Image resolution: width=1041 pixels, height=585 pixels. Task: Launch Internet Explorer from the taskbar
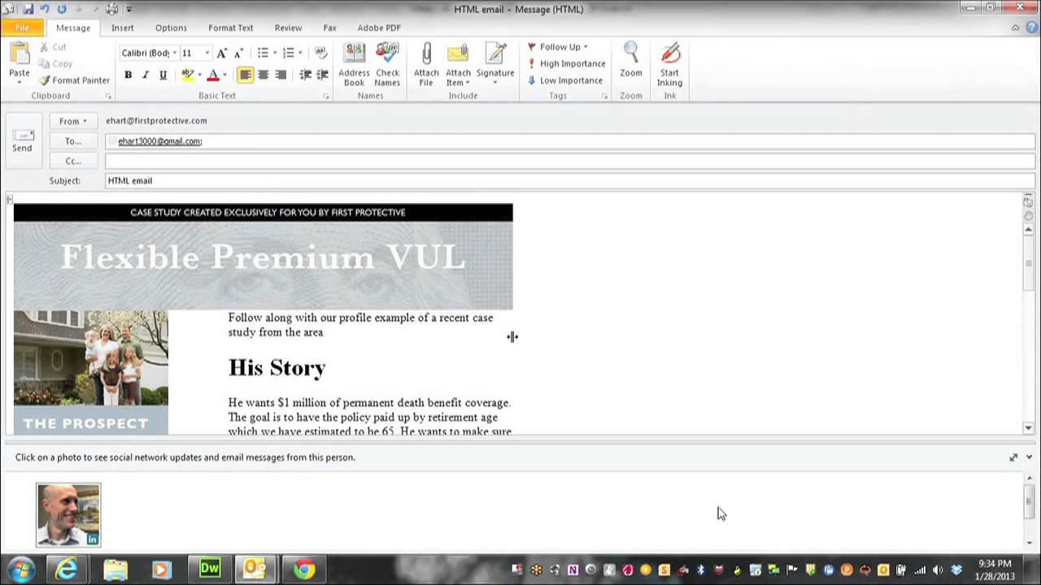pos(67,569)
